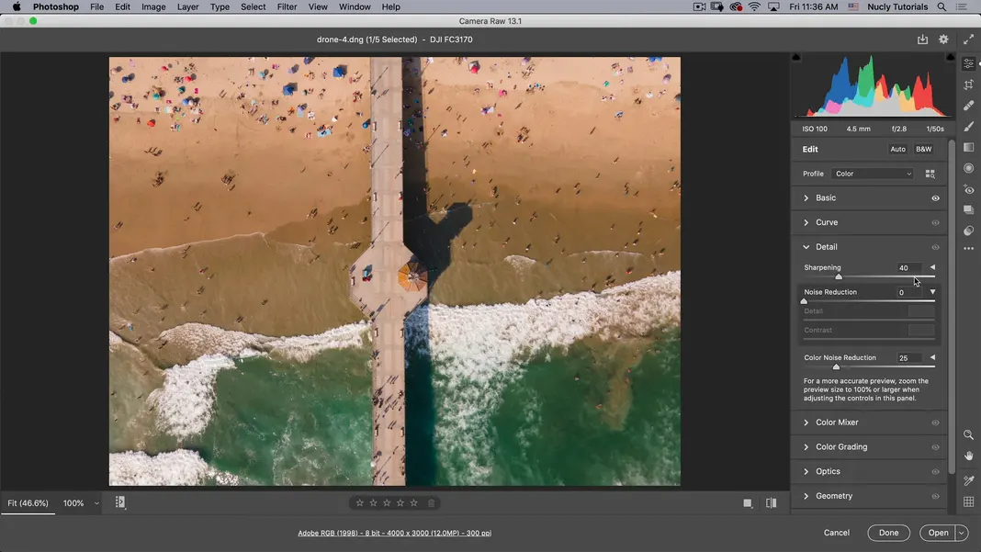981x552 pixels.
Task: Toggle Color Mixer panel visibility eye
Action: click(935, 423)
